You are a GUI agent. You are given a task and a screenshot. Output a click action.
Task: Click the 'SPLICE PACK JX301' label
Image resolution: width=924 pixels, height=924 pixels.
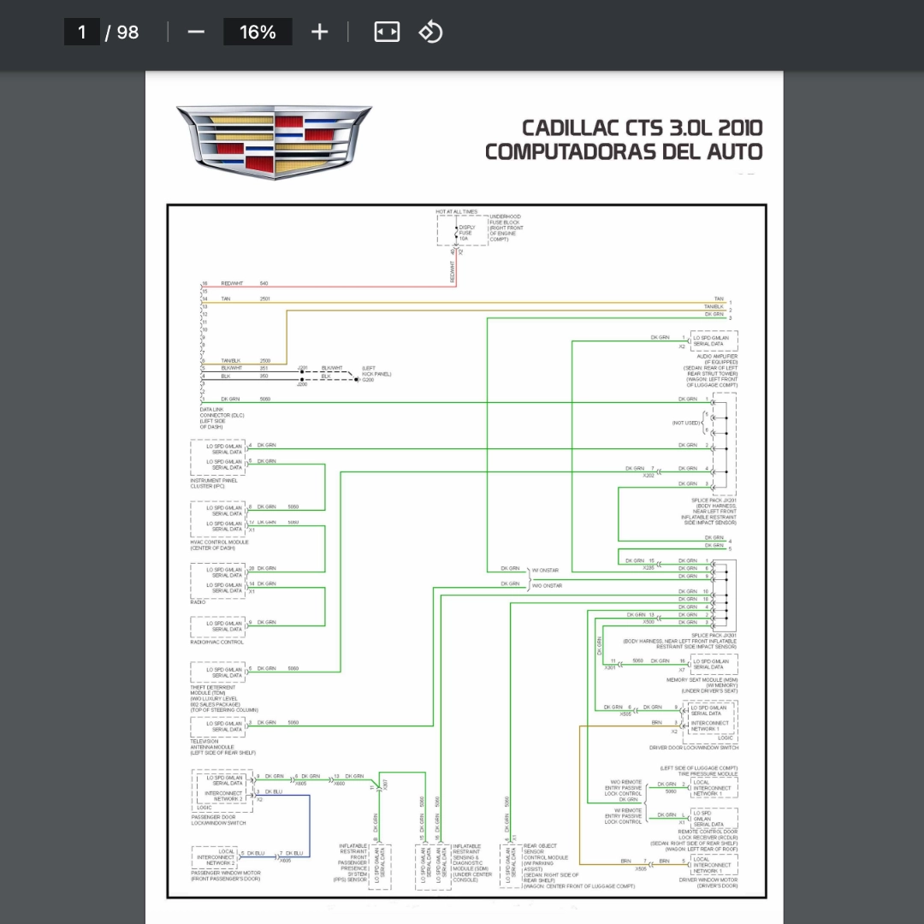tap(714, 635)
